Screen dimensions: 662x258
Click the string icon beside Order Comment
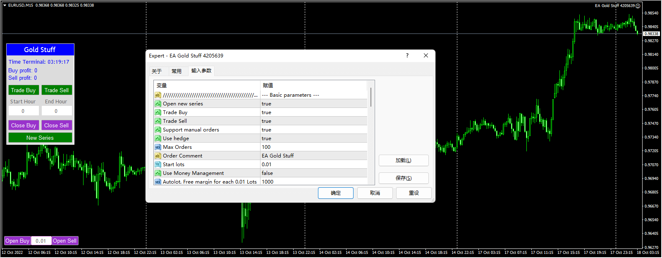[x=158, y=156]
